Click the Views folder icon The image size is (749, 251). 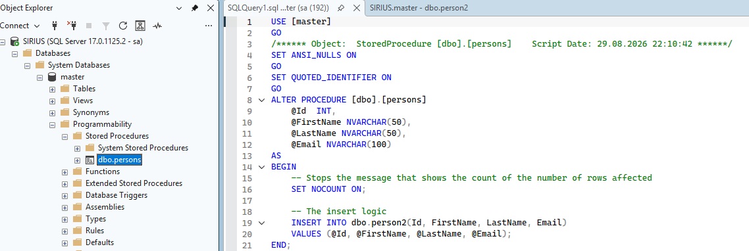65,101
